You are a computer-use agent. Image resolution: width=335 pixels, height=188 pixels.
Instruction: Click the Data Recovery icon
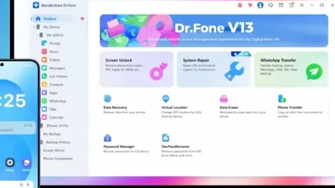pos(107,99)
